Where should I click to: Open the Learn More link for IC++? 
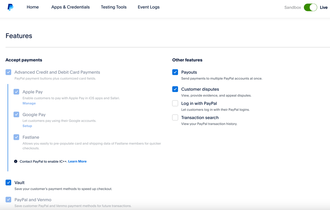click(77, 161)
